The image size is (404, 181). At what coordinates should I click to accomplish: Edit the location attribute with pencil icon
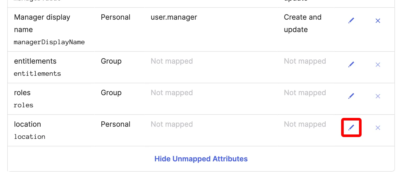click(351, 127)
